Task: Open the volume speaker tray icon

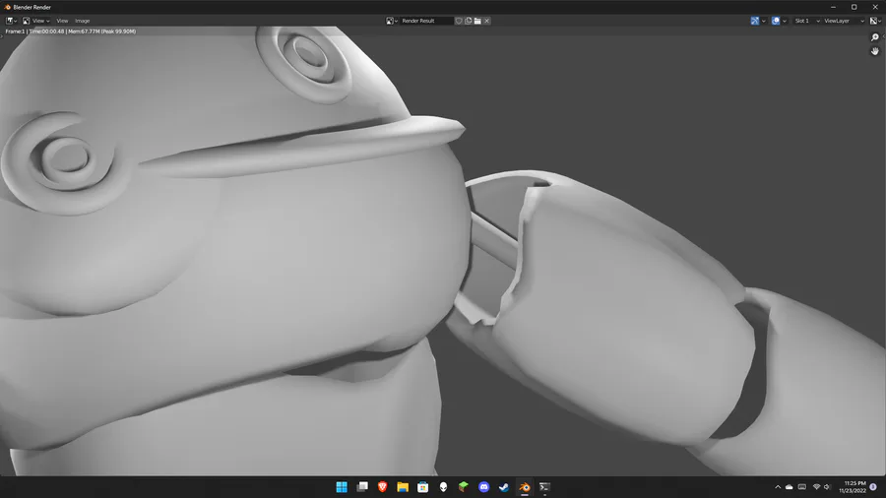Action: tap(827, 487)
